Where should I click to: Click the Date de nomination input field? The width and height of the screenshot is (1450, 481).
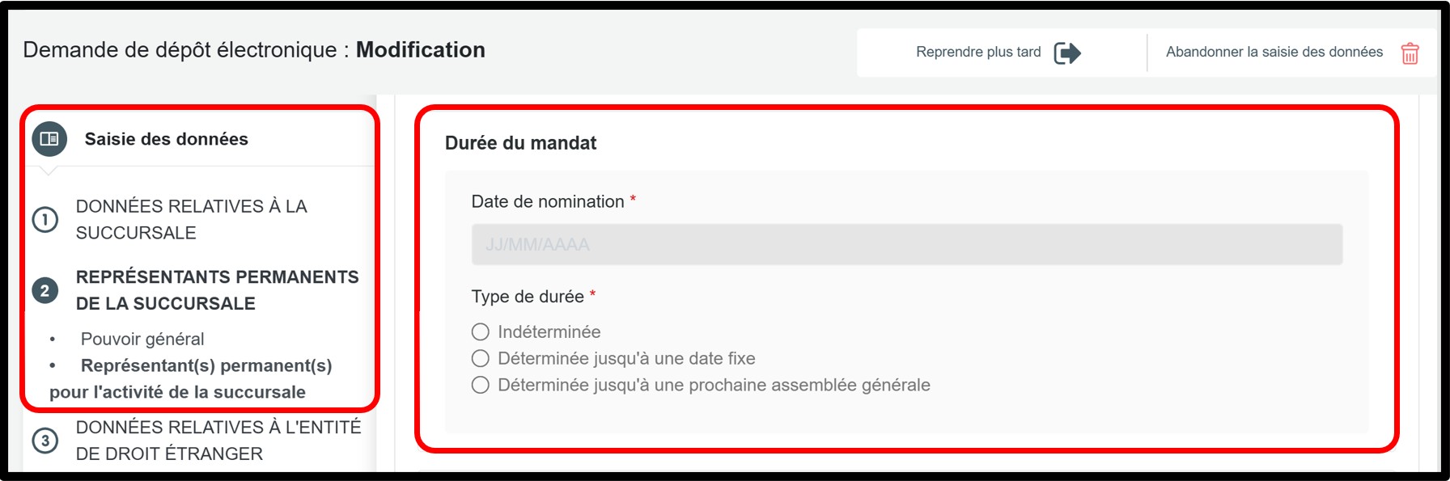click(x=906, y=245)
